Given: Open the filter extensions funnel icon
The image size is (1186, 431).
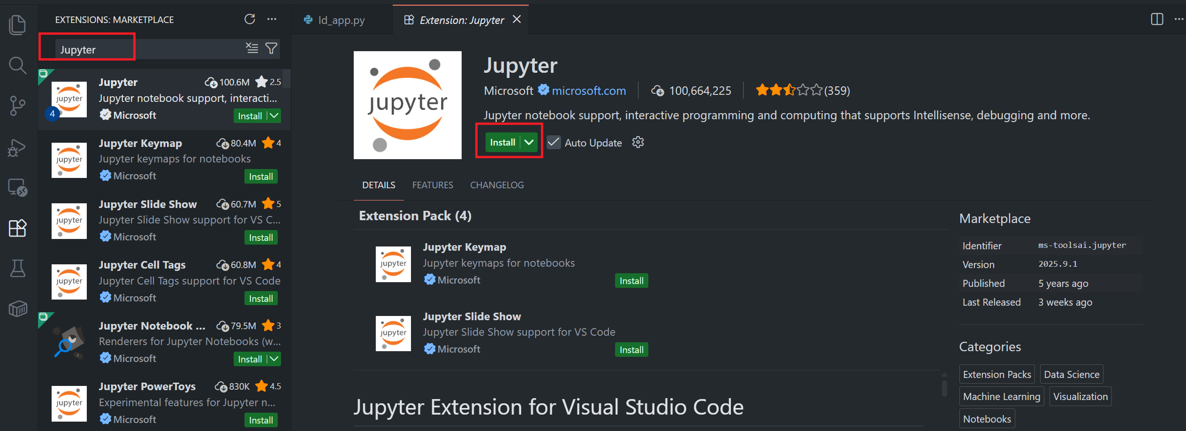Looking at the screenshot, I should [x=271, y=48].
